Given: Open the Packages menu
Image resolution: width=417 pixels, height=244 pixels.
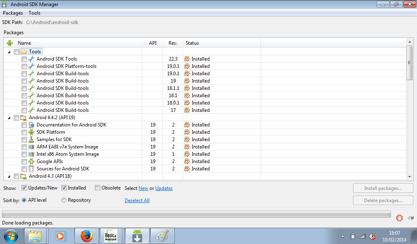Looking at the screenshot, I should tap(13, 13).
